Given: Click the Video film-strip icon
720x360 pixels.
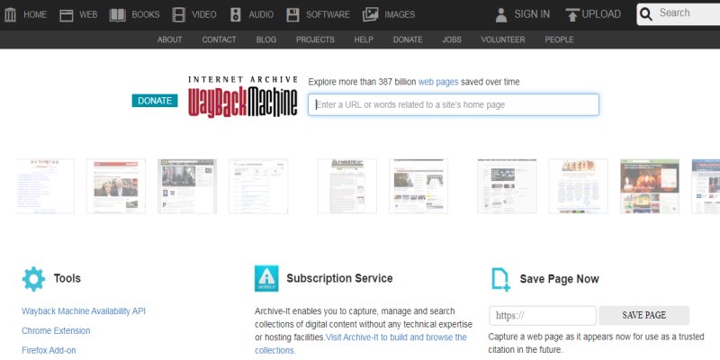Looking at the screenshot, I should coord(178,14).
